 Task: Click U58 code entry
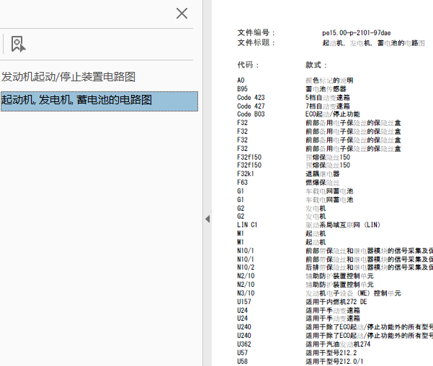242,361
